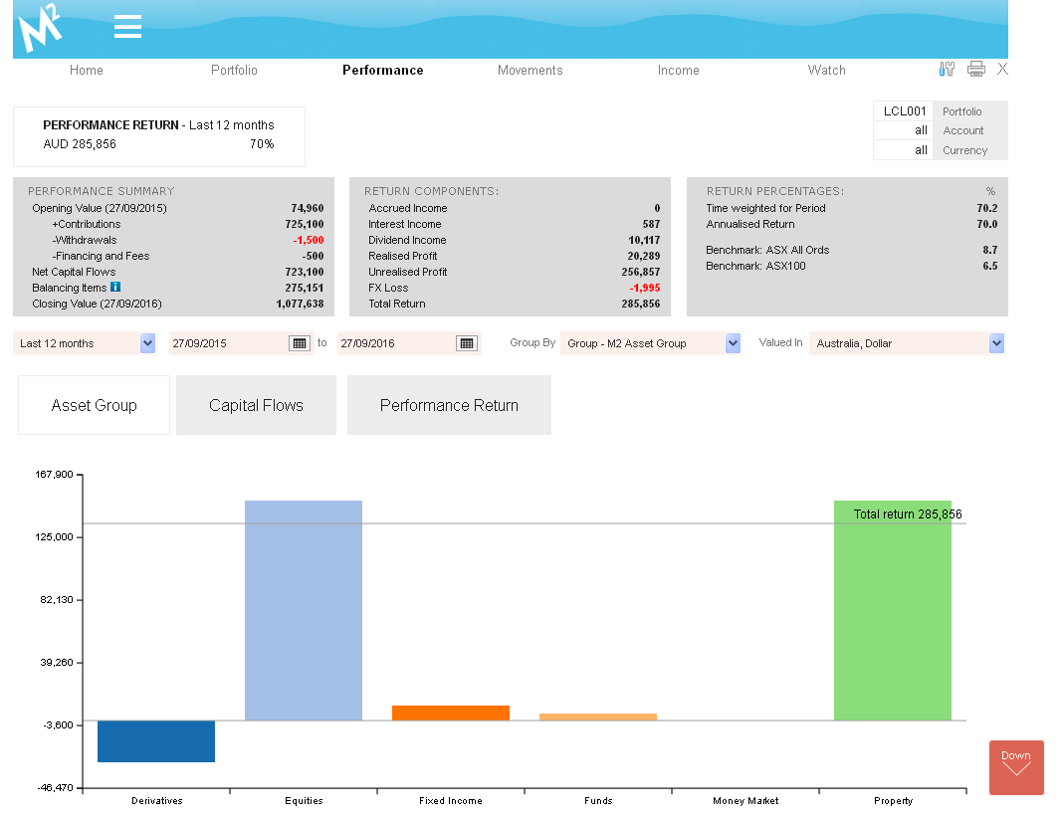Click the LCL001 portfolio field

(x=904, y=111)
